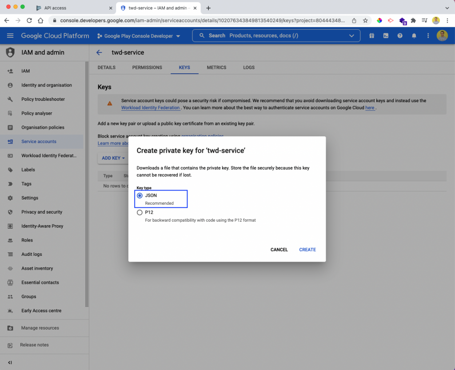Click the Service accounts sidebar item
455x370 pixels.
coord(42,142)
